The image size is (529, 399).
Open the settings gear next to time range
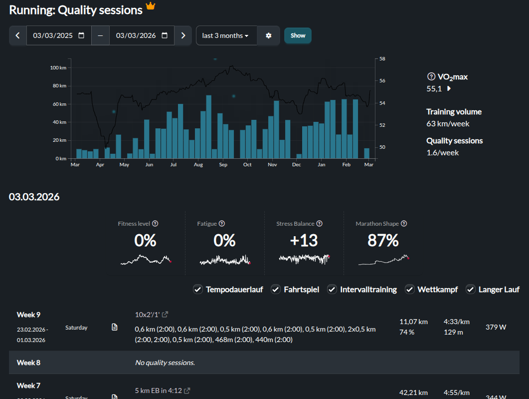(269, 35)
